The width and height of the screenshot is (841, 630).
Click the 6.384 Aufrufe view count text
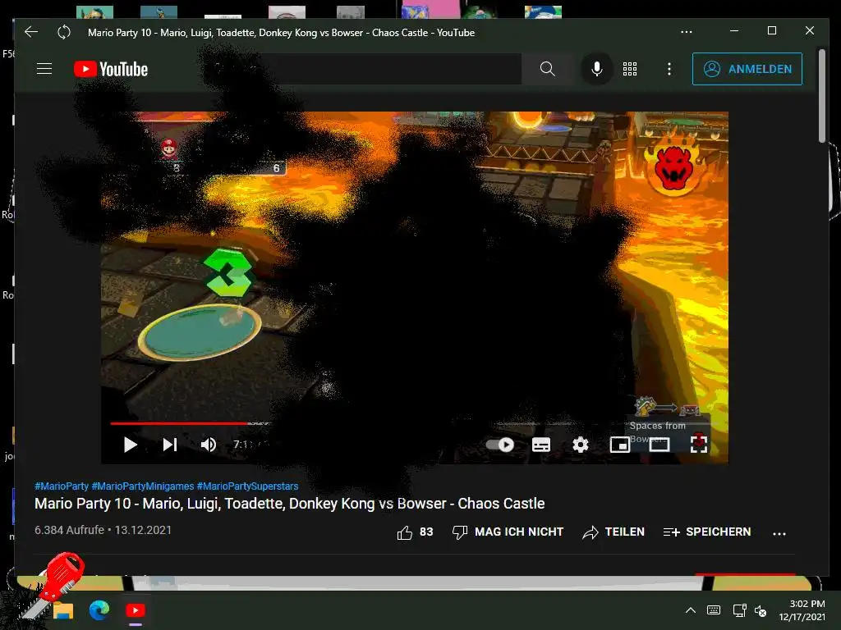click(69, 530)
